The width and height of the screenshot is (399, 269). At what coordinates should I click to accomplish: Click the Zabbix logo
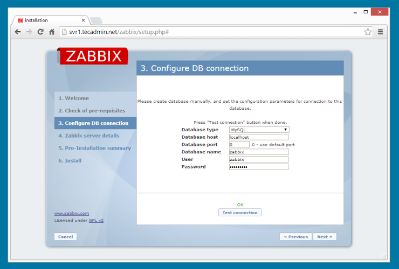[93, 56]
